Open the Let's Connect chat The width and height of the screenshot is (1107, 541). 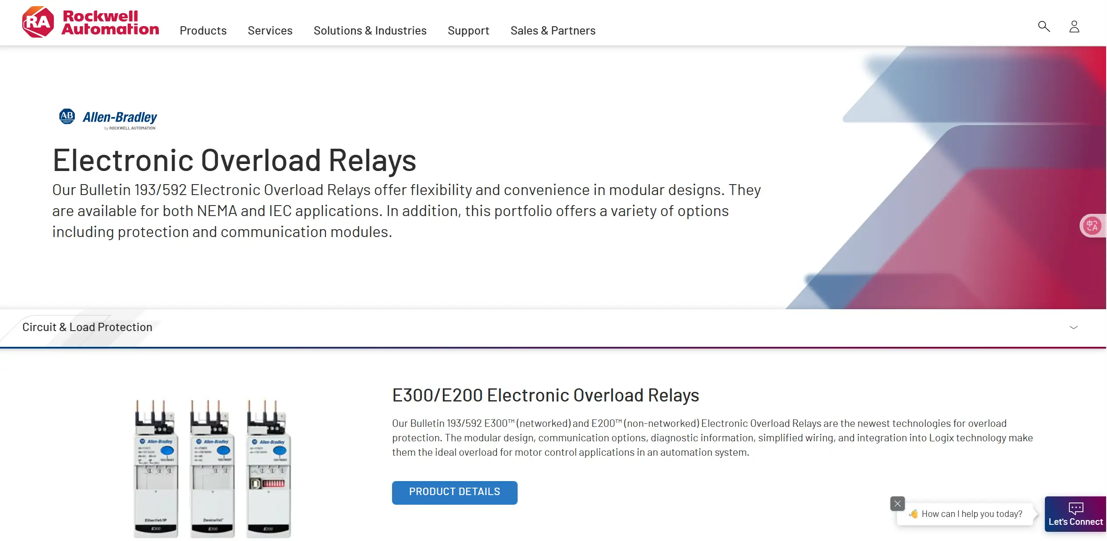tap(1075, 514)
